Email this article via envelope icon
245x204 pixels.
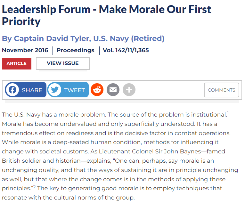(113, 90)
